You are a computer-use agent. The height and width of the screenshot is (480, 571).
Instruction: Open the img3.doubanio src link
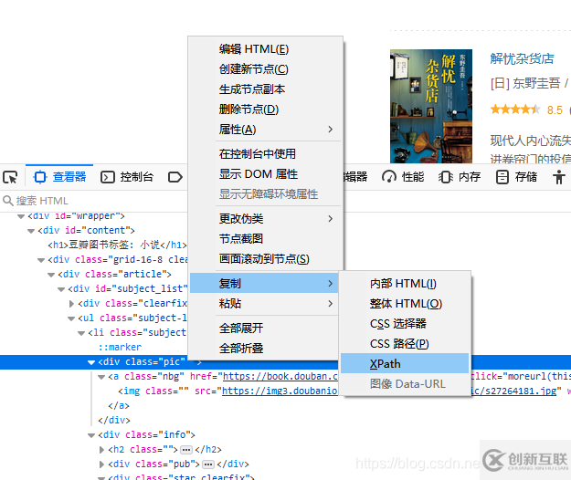[x=280, y=391]
